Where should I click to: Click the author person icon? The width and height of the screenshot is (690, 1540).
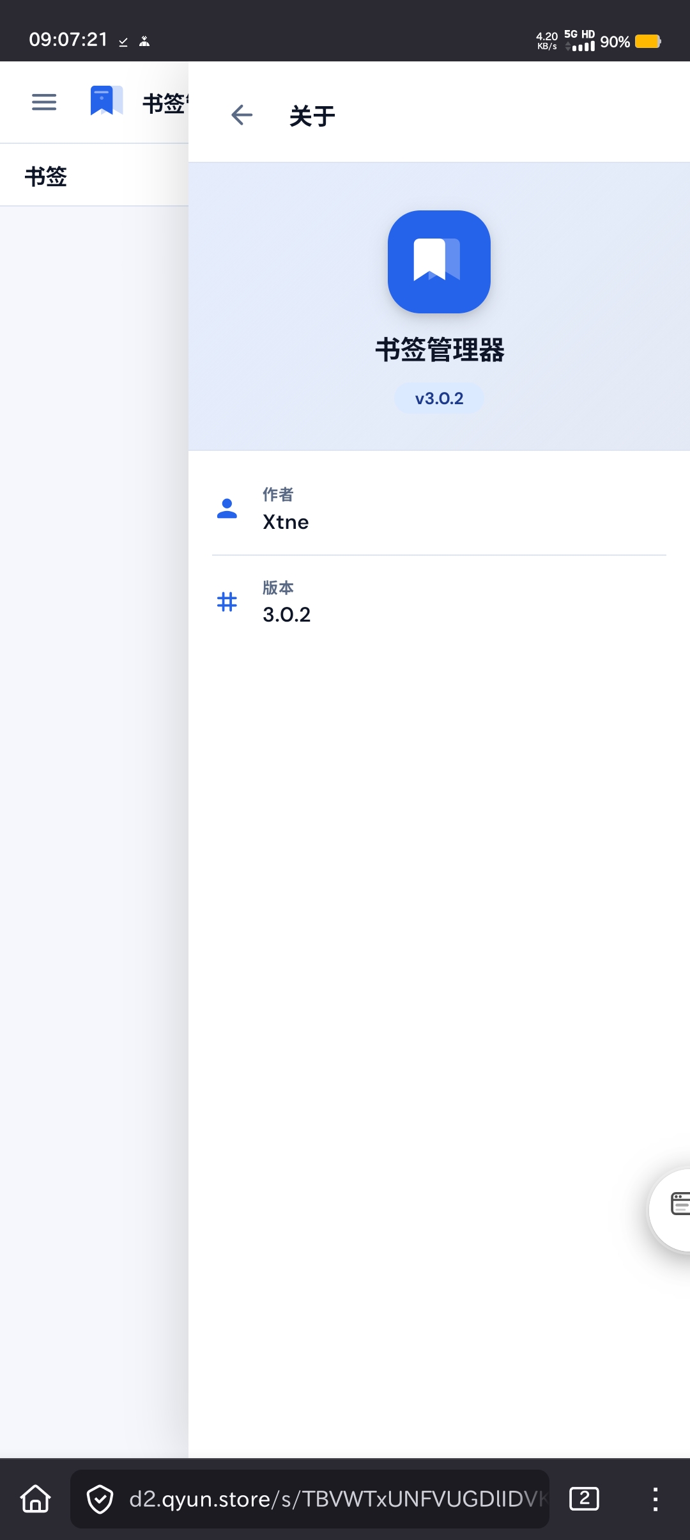click(227, 508)
